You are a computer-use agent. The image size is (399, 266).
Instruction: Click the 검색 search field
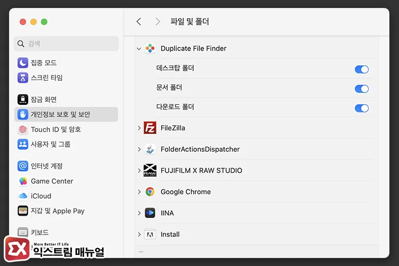[66, 44]
